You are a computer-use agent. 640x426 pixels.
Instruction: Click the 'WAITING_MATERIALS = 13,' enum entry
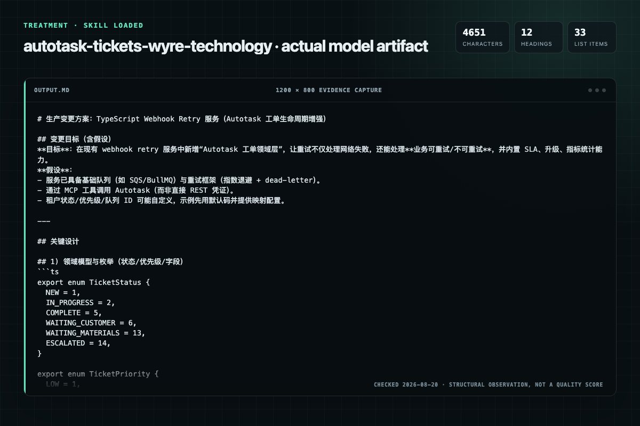(x=95, y=333)
